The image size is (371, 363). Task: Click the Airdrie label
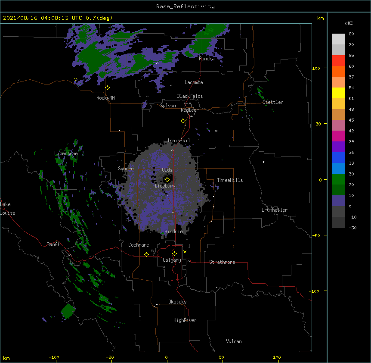click(174, 232)
